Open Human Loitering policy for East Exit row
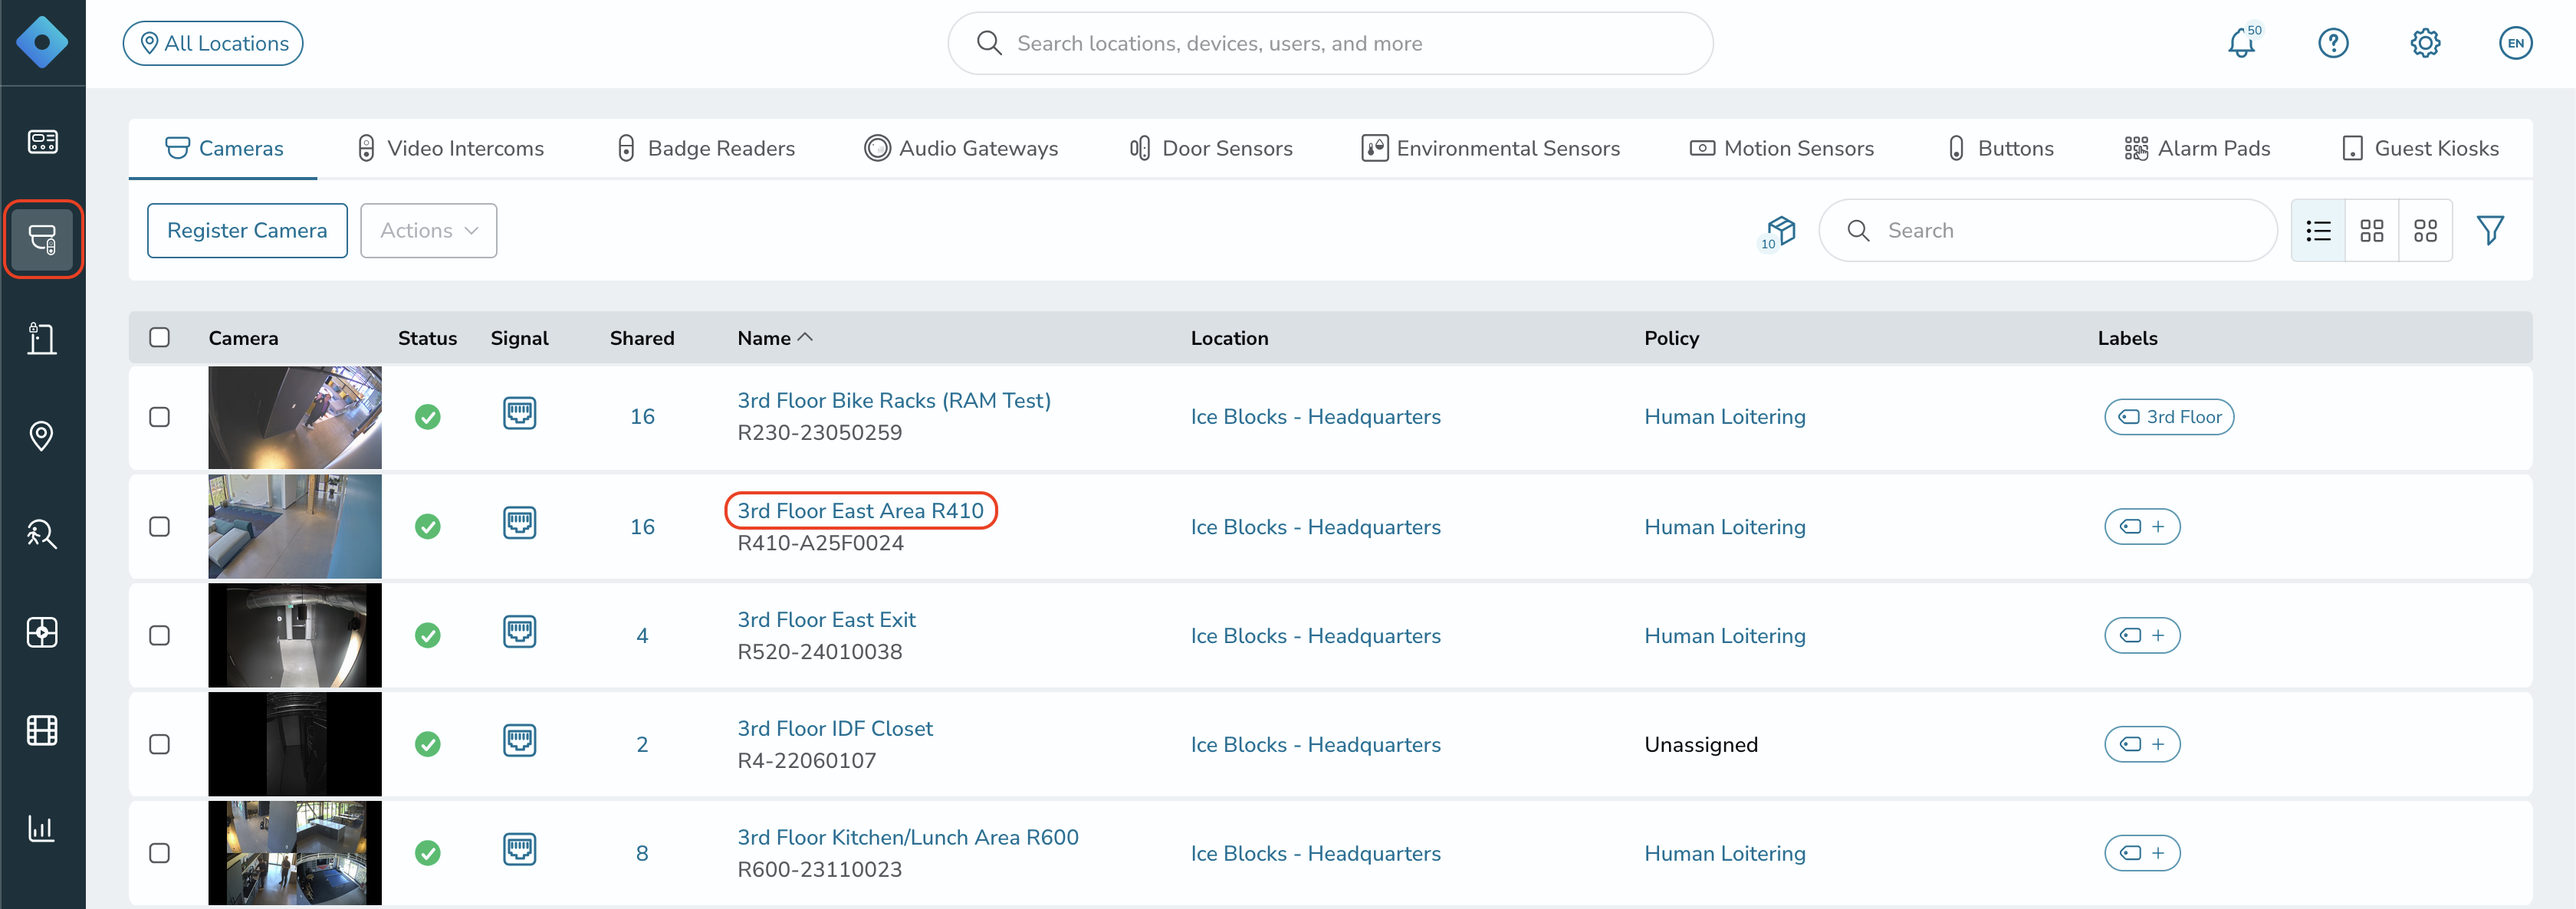 1725,636
